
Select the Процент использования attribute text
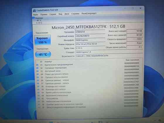pyautogui.click(x=57, y=77)
